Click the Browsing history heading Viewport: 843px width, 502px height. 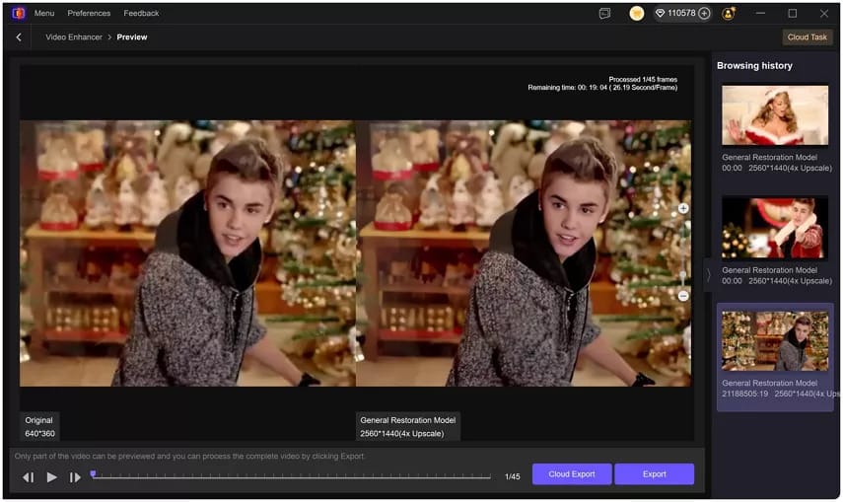(754, 66)
